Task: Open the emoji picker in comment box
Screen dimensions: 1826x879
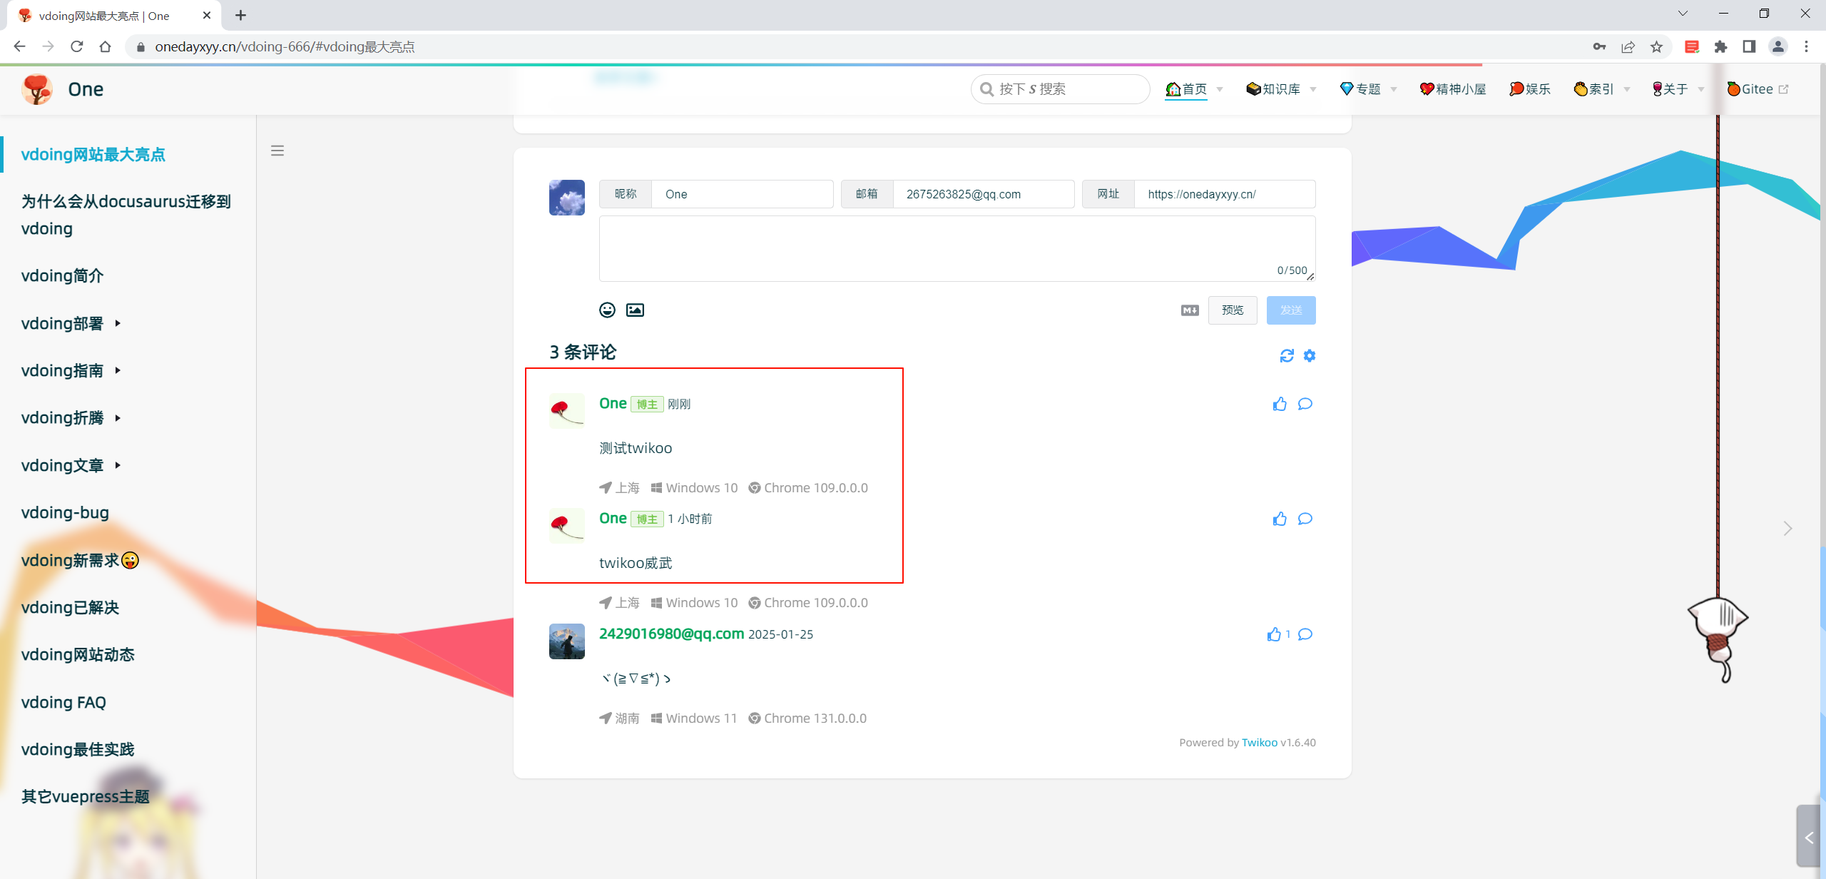Action: 607,310
